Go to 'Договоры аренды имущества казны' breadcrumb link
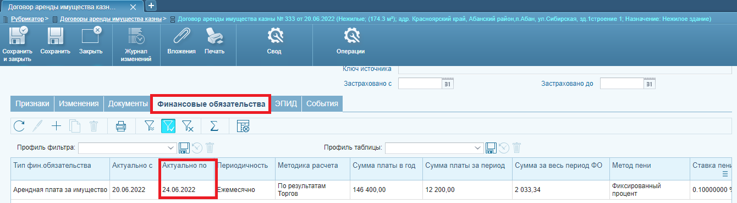737x203 pixels. tap(111, 19)
